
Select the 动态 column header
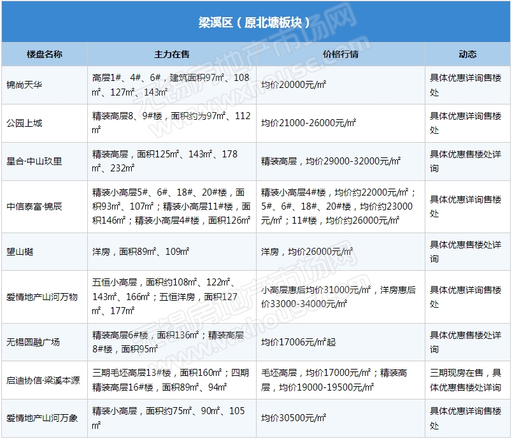pos(467,54)
